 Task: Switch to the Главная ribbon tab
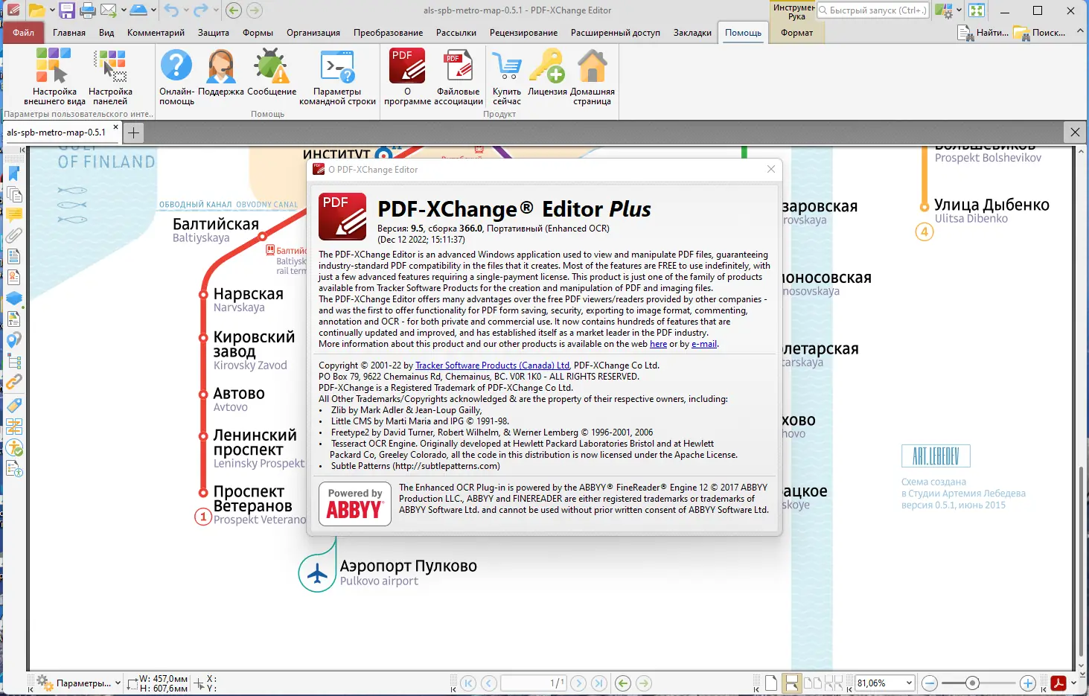[69, 33]
